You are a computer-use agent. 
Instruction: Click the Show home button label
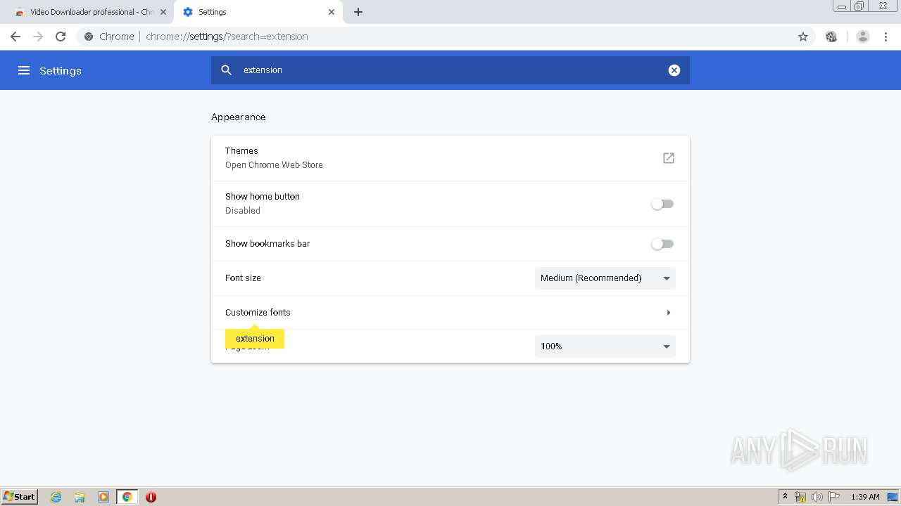point(263,197)
